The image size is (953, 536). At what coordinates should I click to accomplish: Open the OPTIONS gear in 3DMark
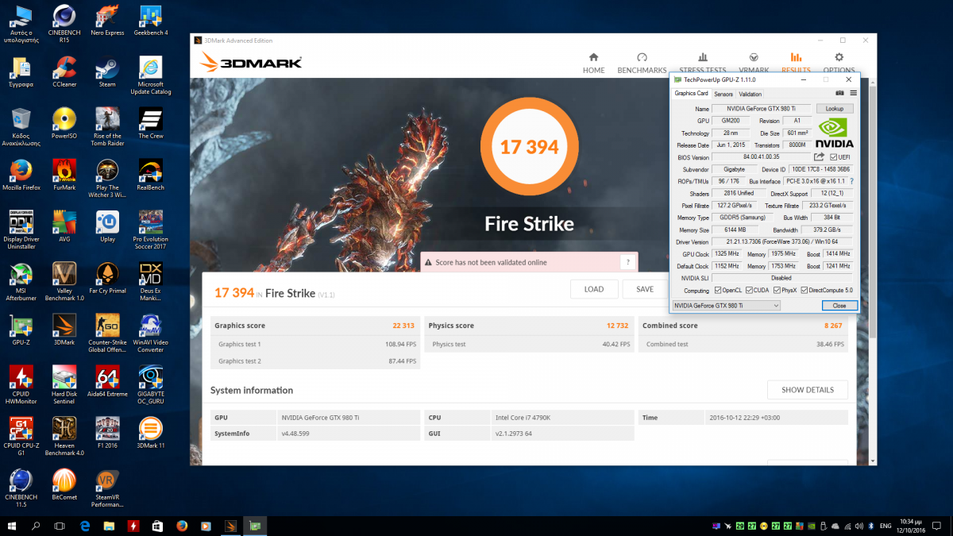tap(839, 63)
